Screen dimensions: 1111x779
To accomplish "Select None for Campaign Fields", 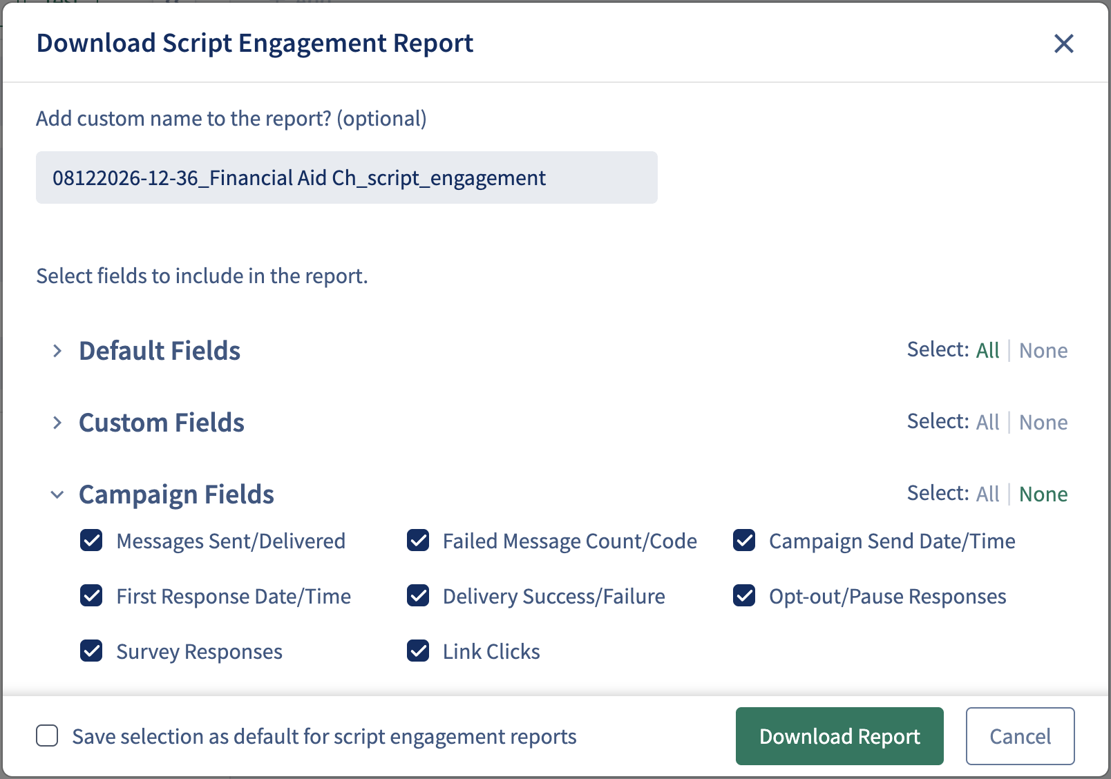I will tap(1043, 494).
